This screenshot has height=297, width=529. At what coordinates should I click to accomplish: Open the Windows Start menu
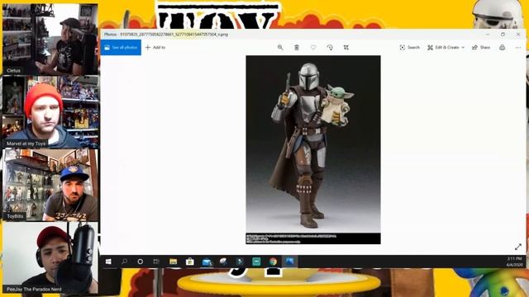(108, 262)
